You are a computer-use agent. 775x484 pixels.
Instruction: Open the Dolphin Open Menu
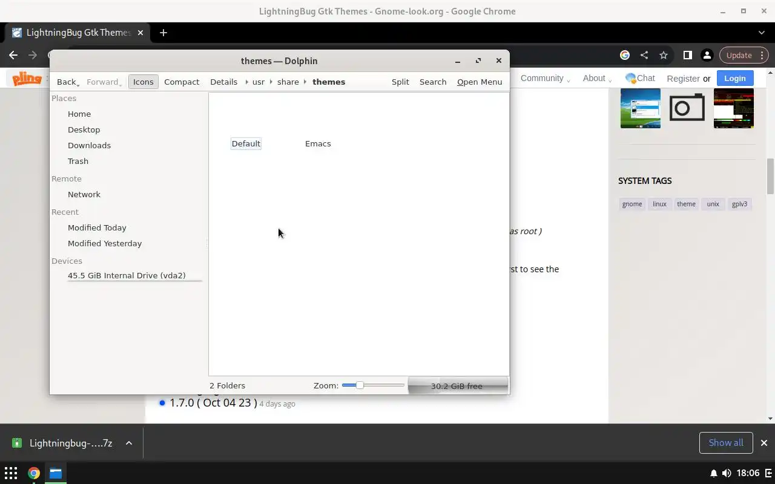pyautogui.click(x=480, y=82)
